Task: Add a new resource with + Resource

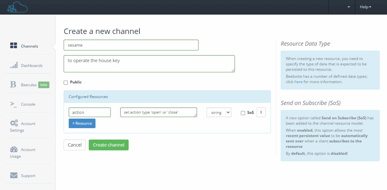Action: click(x=82, y=123)
